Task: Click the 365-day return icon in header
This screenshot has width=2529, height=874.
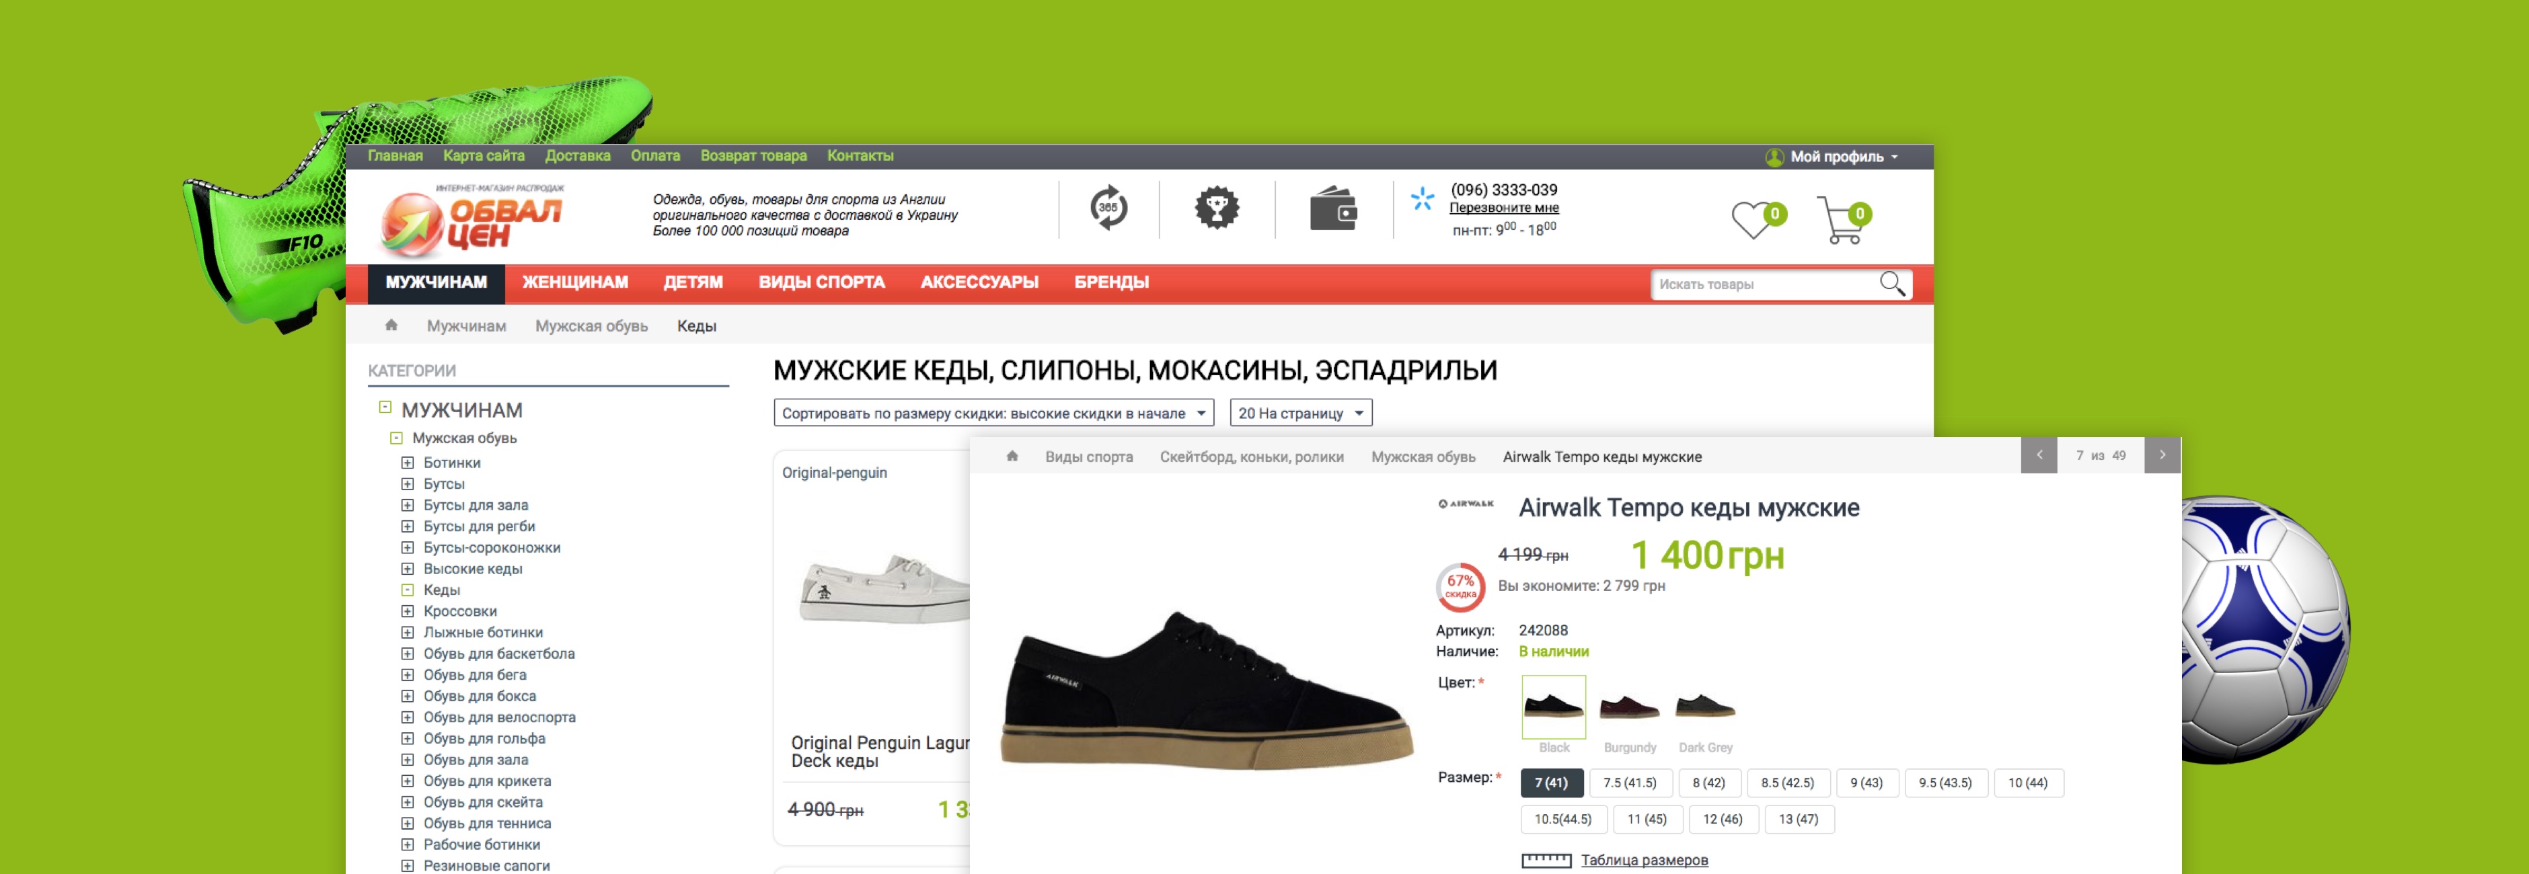Action: point(1108,207)
